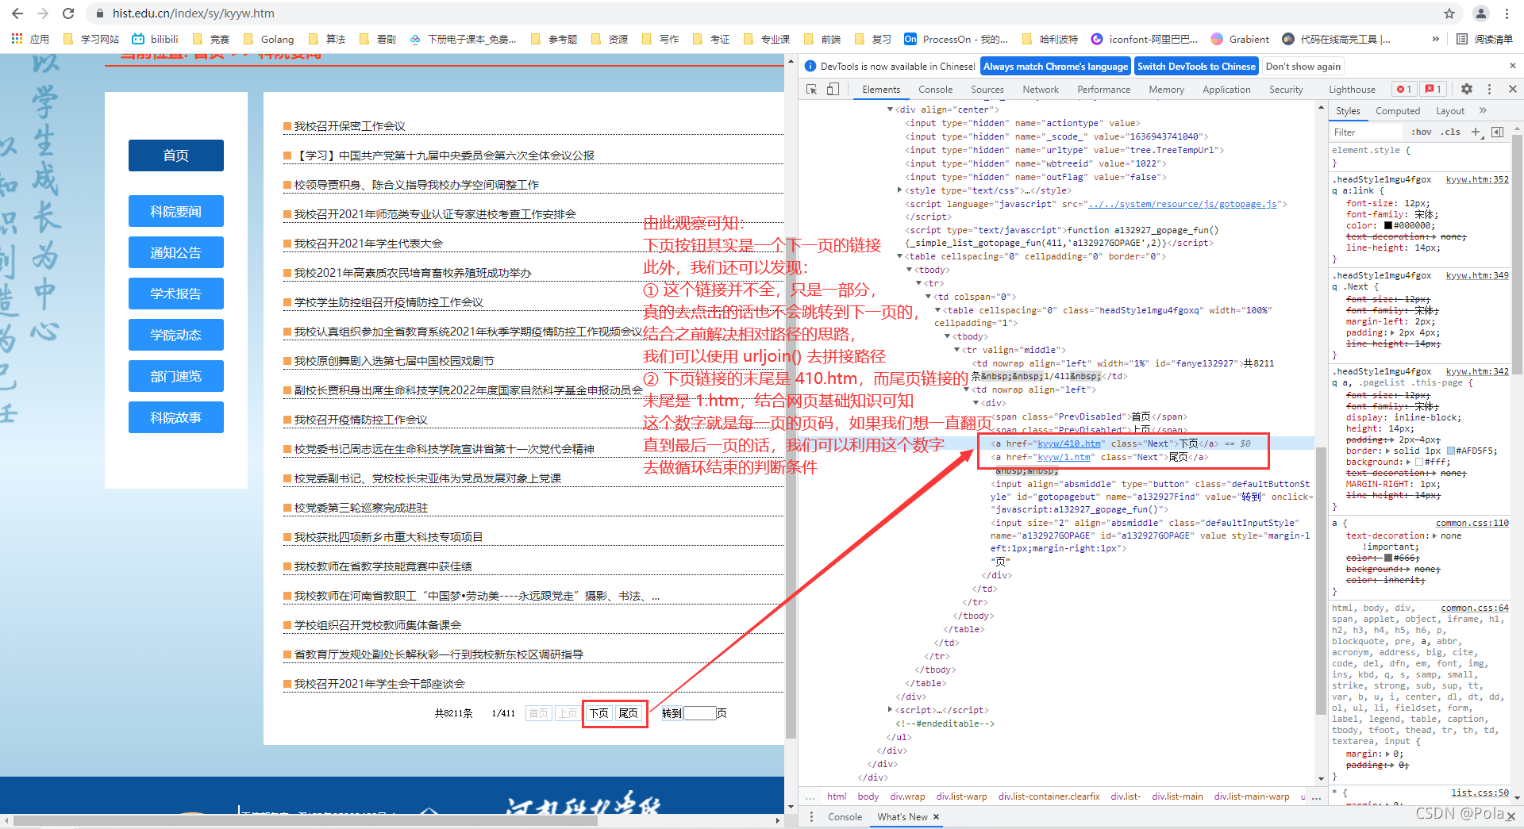Viewport: 1524px width, 829px height.
Task: Click the #AFD5F5 border color swatch
Action: point(1450,451)
